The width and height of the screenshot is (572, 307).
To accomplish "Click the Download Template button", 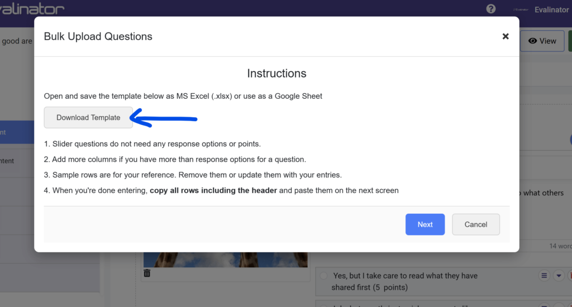I will click(88, 118).
